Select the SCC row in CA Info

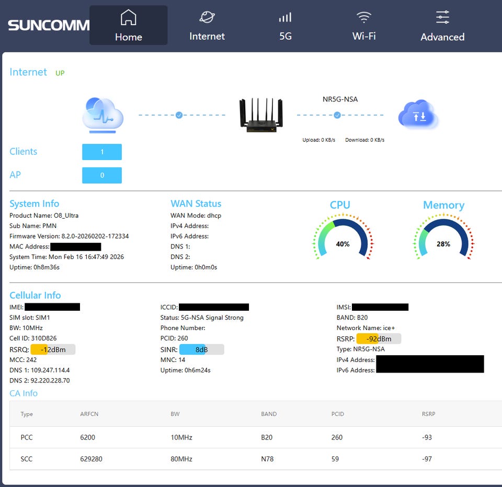tap(255, 459)
